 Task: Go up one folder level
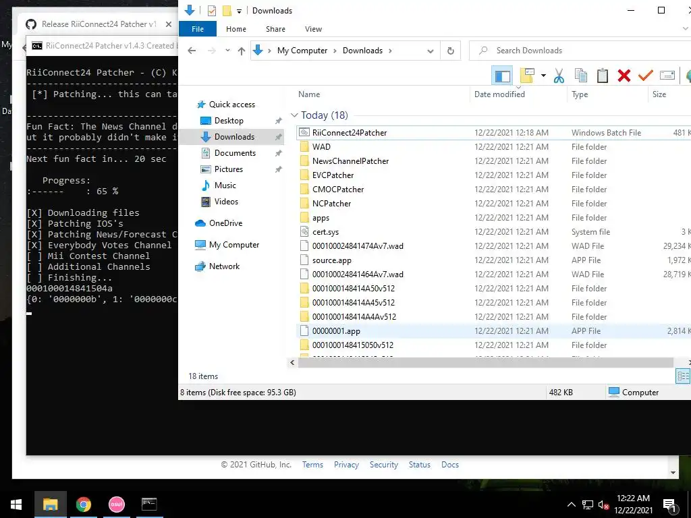[x=242, y=51]
